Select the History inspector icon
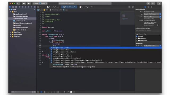The width and height of the screenshot is (170, 95). click(x=148, y=7)
